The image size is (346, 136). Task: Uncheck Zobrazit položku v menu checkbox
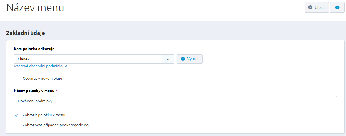click(x=17, y=115)
